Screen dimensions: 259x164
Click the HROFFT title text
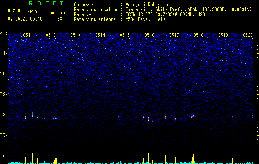click(42, 3)
